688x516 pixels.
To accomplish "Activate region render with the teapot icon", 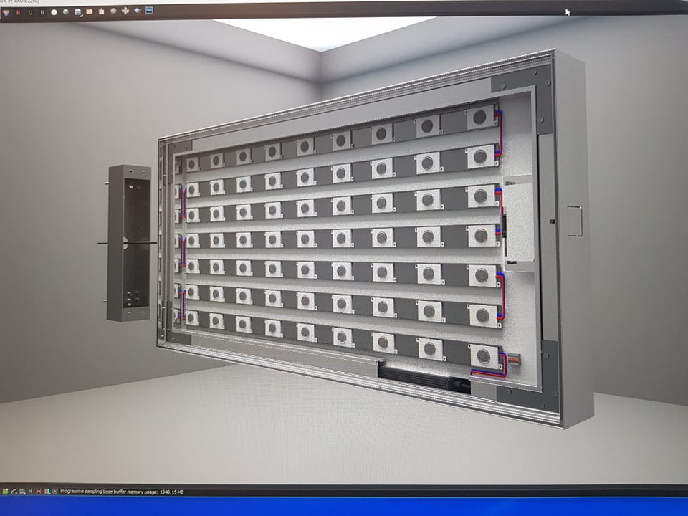I will pyautogui.click(x=138, y=11).
